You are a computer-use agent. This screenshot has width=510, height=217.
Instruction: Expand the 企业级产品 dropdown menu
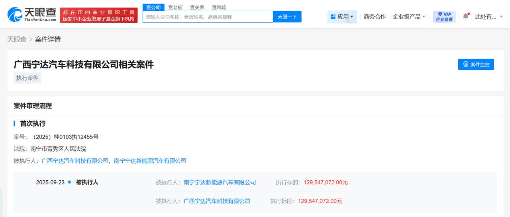pyautogui.click(x=409, y=17)
